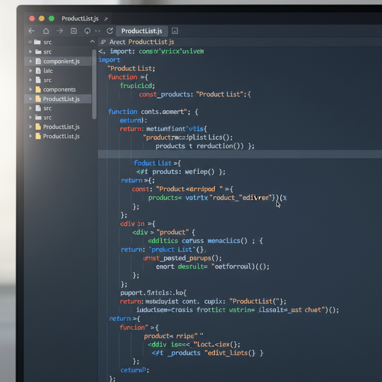This screenshot has height=382, width=382.
Task: Switch to the ProductList.js editor tab
Action: (x=142, y=31)
